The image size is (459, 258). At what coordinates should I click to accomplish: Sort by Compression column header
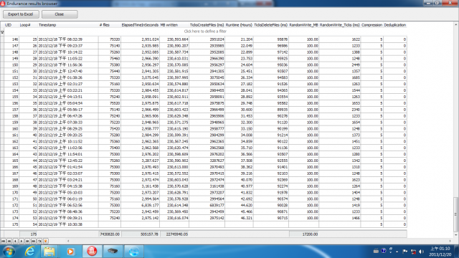pyautogui.click(x=372, y=25)
